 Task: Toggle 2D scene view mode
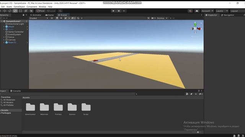[x=52, y=18]
